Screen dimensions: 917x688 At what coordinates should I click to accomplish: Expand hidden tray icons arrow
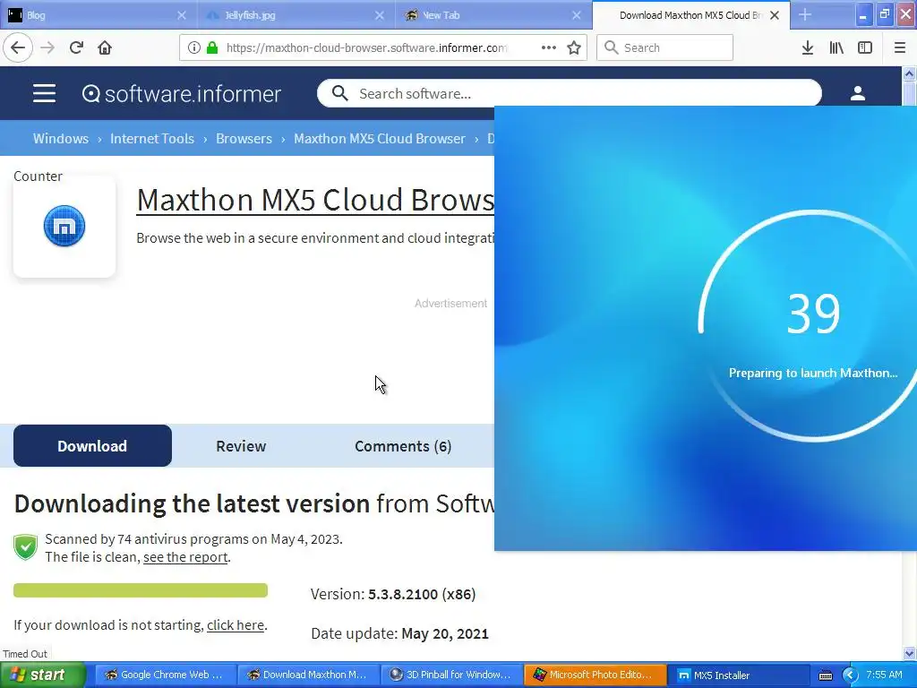click(x=850, y=675)
